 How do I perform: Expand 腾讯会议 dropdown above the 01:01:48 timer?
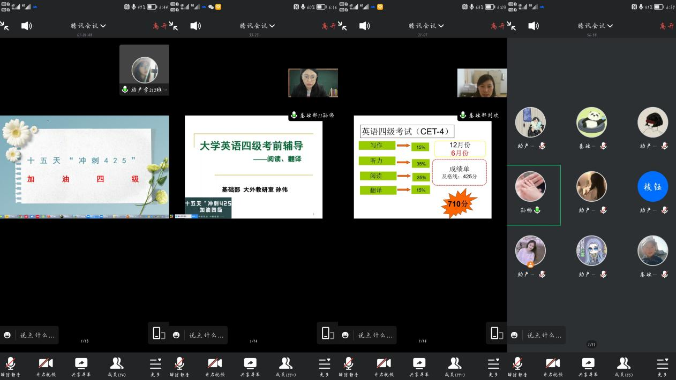point(88,26)
